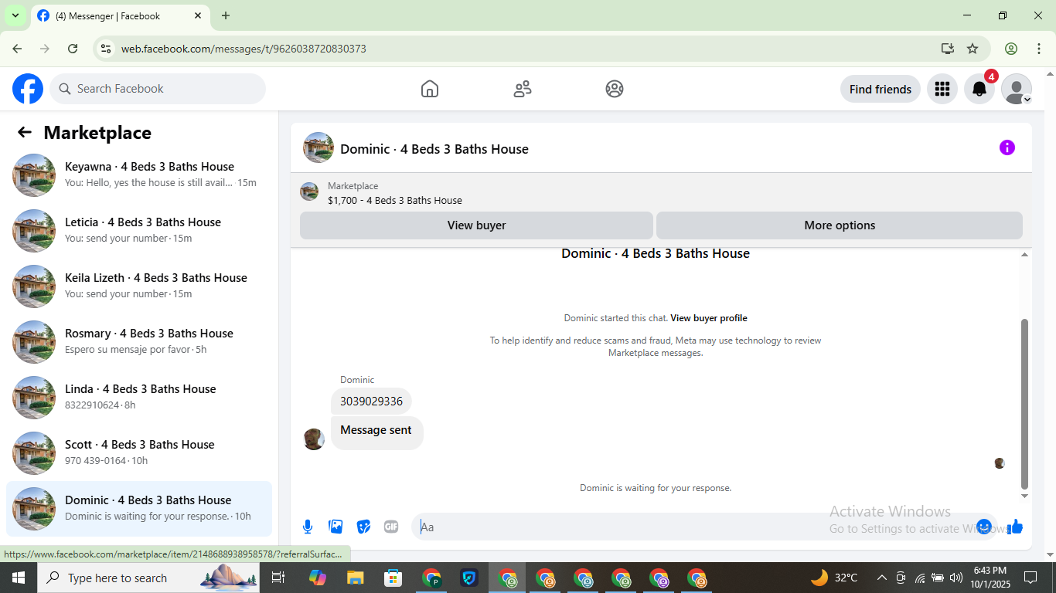The height and width of the screenshot is (593, 1056).
Task: Open Microsoft Store from the taskbar
Action: (x=393, y=578)
